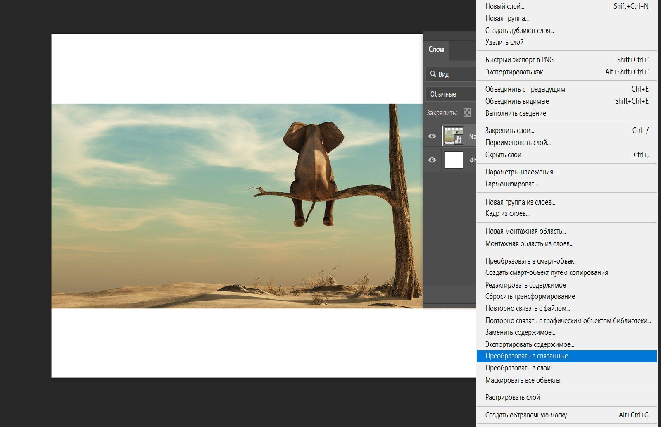Click Редактировать содержимое menu entry
The width and height of the screenshot is (661, 427).
click(x=525, y=285)
